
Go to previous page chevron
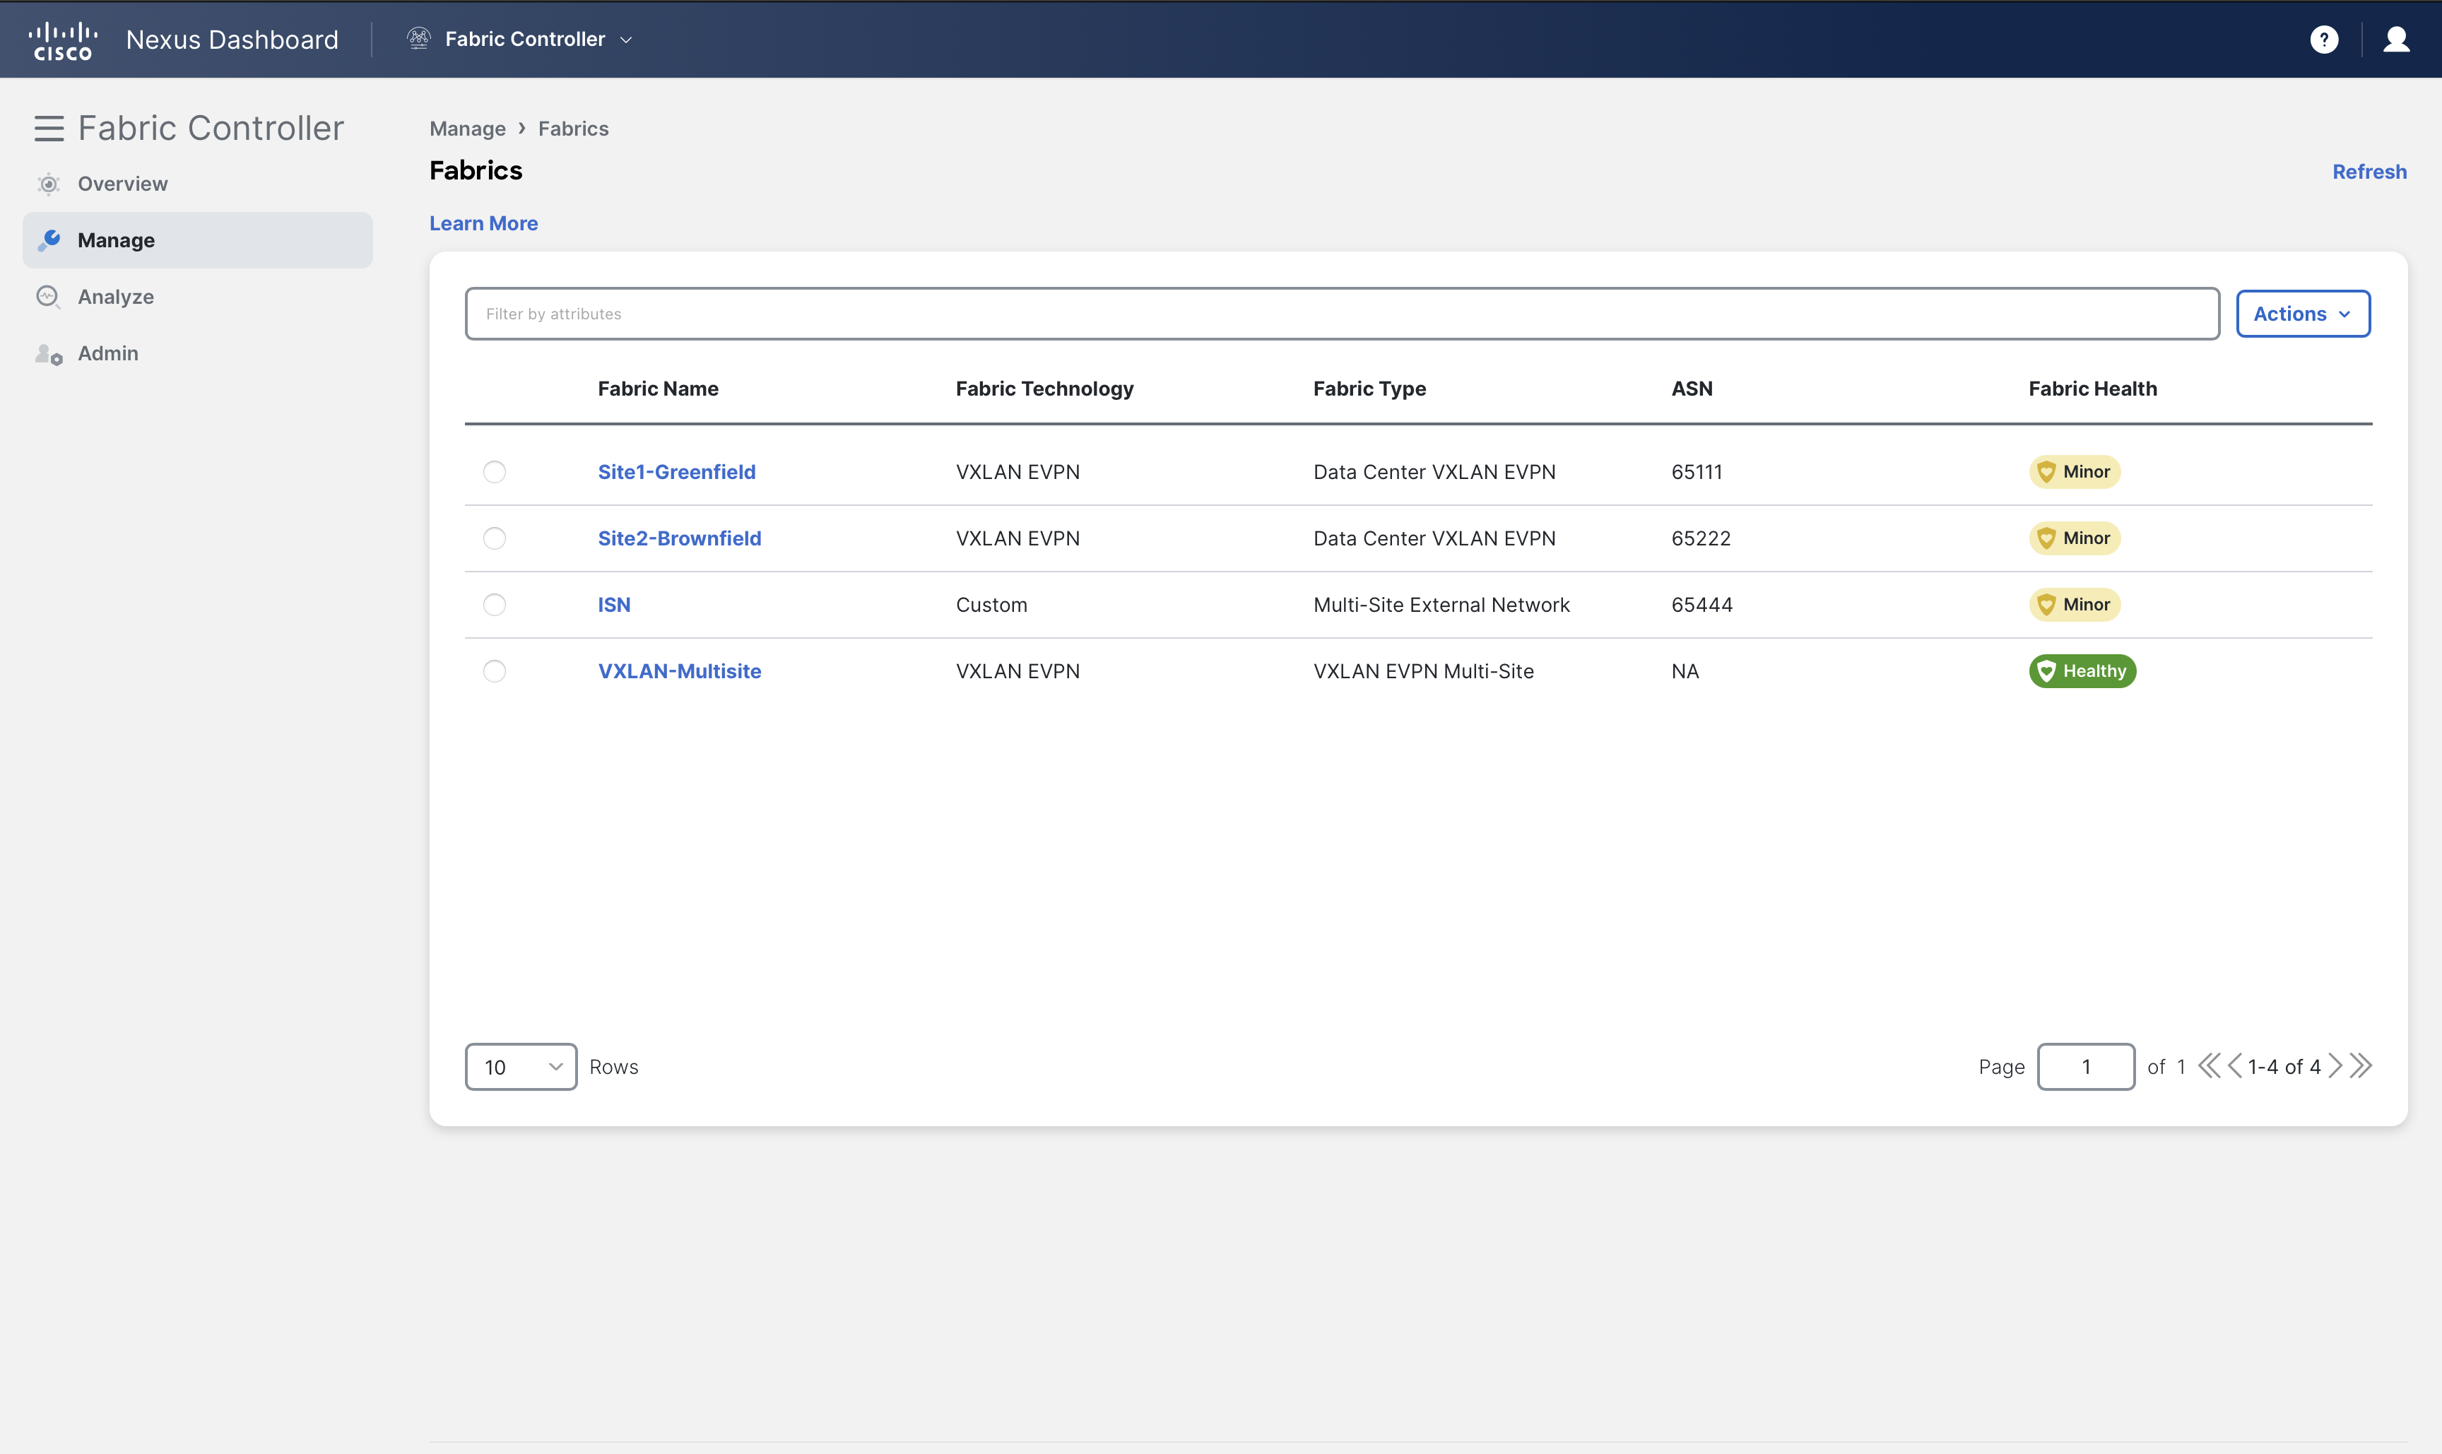2234,1066
